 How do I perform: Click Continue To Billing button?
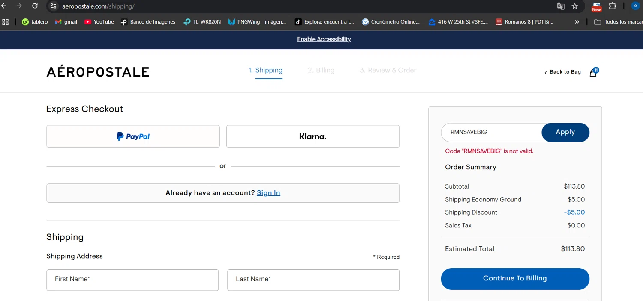tap(515, 278)
